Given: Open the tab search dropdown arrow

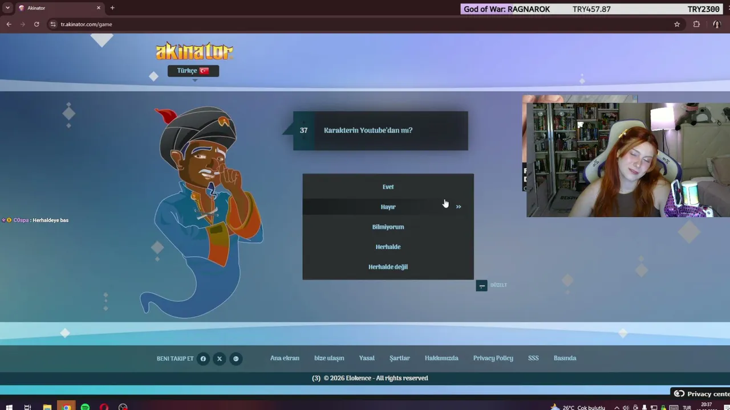Looking at the screenshot, I should tap(8, 8).
